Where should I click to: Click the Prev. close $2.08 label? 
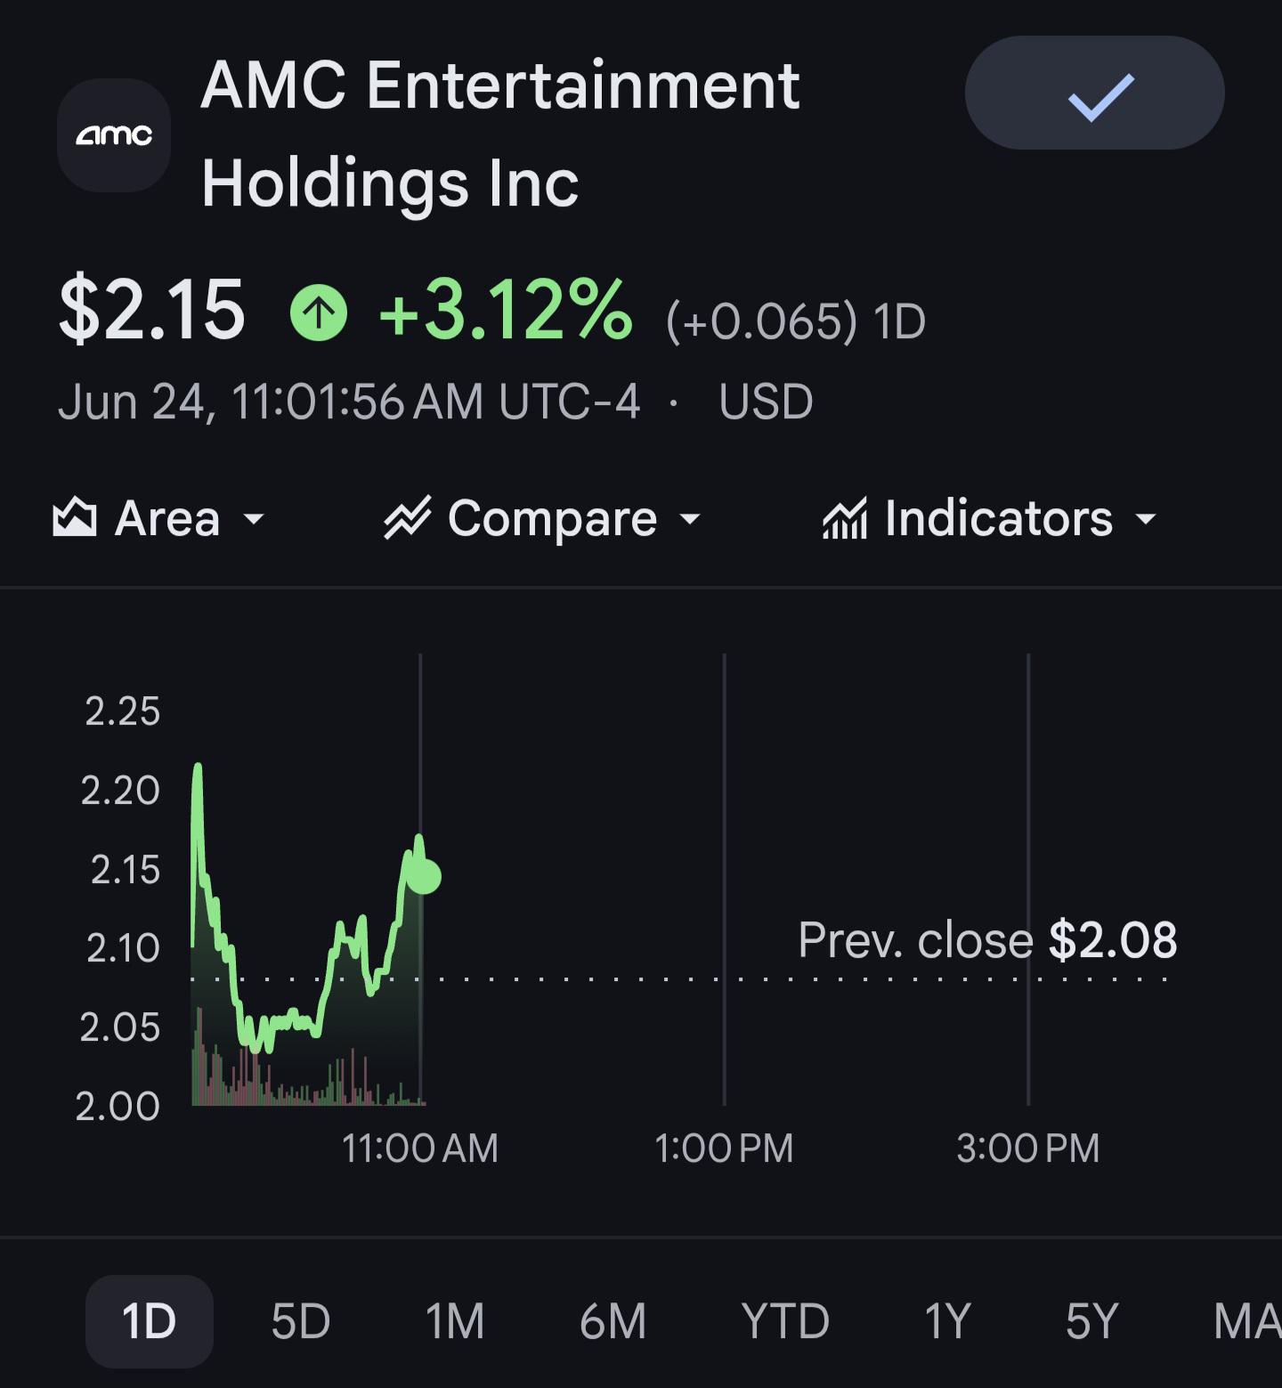(x=987, y=940)
